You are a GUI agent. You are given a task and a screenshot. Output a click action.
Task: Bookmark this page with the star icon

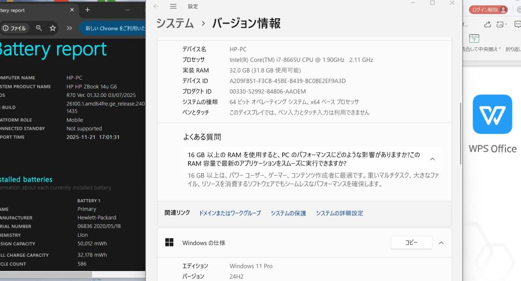point(53,28)
